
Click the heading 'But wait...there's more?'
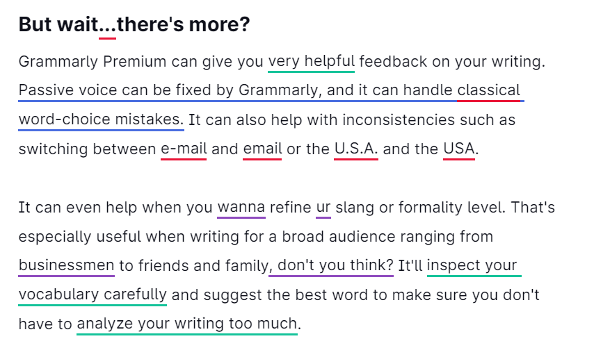(x=134, y=25)
